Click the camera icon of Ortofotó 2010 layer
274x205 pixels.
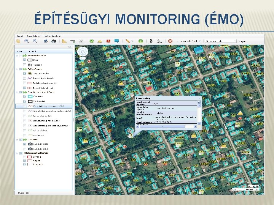pyautogui.click(x=30, y=144)
